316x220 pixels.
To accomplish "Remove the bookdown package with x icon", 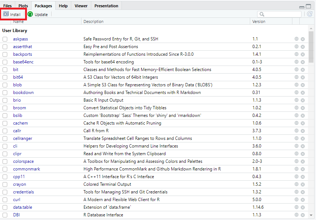I will pos(303,93).
